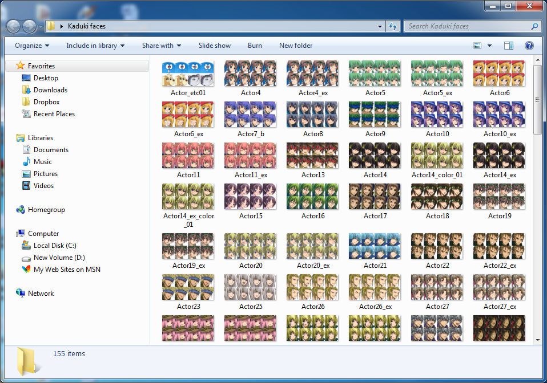Open Downloads folder in Favorites
The height and width of the screenshot is (383, 547).
pos(50,90)
